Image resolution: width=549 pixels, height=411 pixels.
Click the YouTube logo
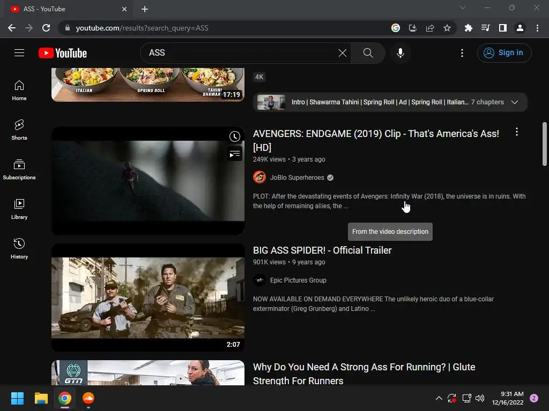[x=63, y=53]
